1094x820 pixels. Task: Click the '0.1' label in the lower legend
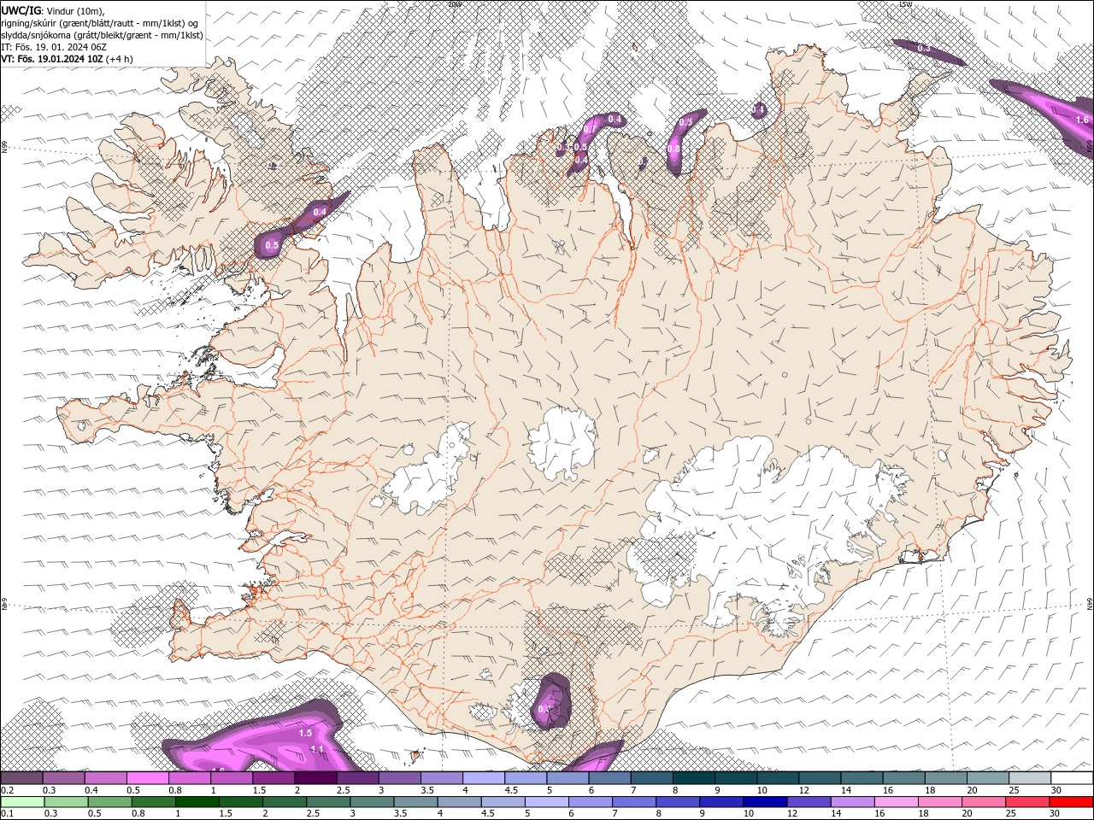tap(7, 814)
